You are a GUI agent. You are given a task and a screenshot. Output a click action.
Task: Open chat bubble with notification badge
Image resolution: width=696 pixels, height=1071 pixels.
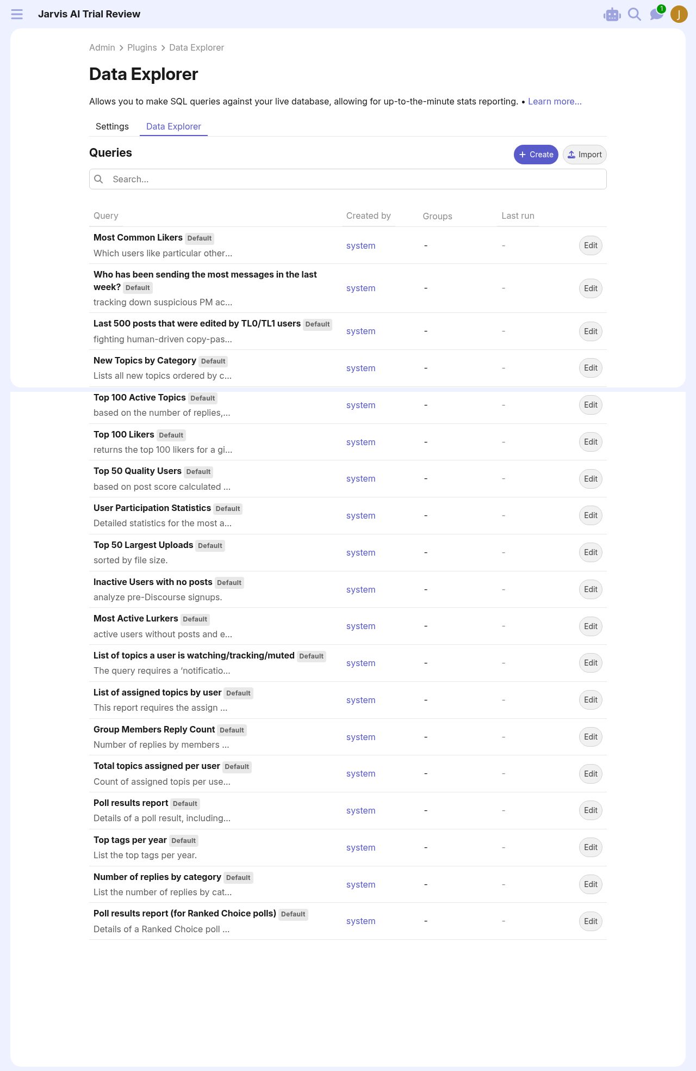[657, 14]
